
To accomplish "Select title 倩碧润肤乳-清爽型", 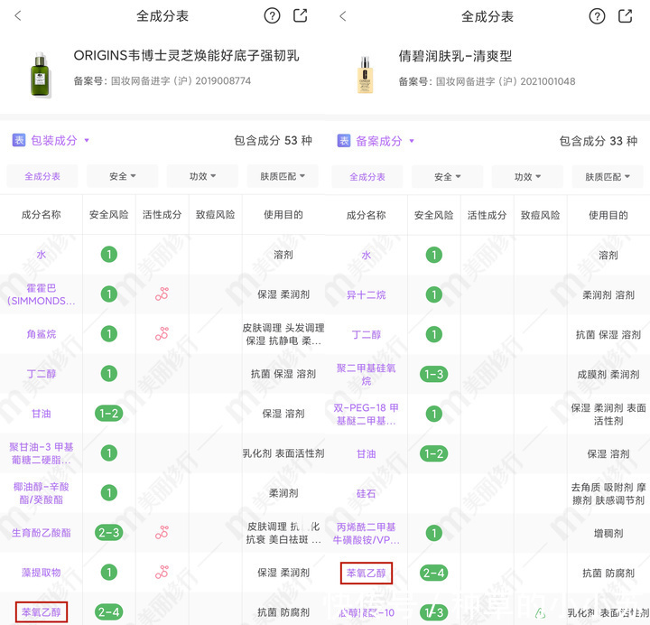I will click(x=455, y=56).
